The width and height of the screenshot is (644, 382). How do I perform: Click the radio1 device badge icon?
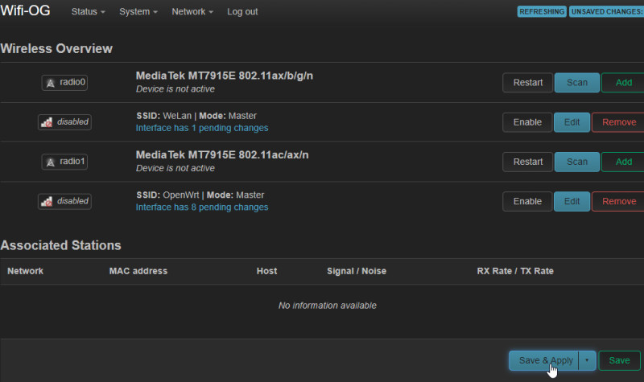64,162
